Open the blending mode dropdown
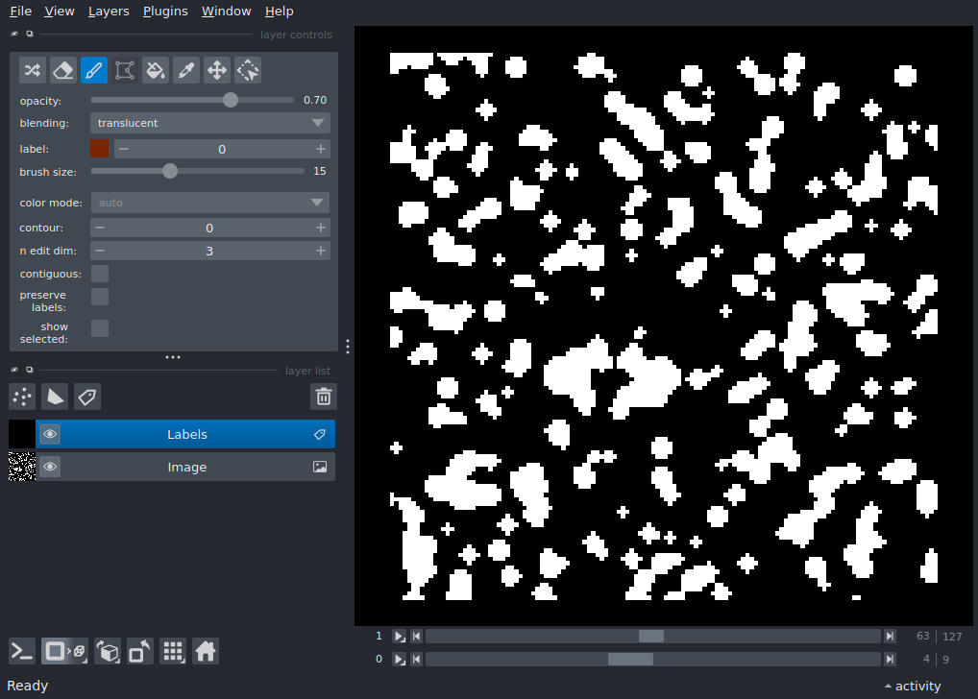 [210, 123]
